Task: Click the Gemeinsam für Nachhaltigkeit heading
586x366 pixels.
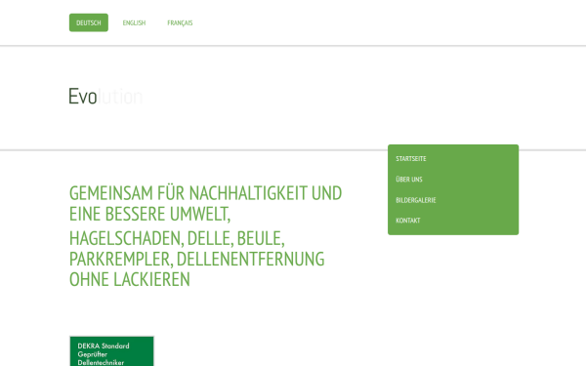Action: tap(205, 204)
